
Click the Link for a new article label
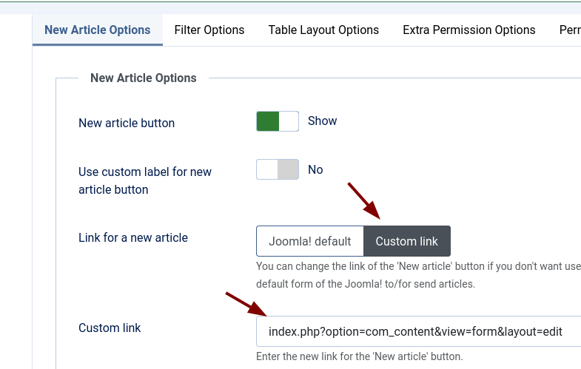(x=133, y=237)
